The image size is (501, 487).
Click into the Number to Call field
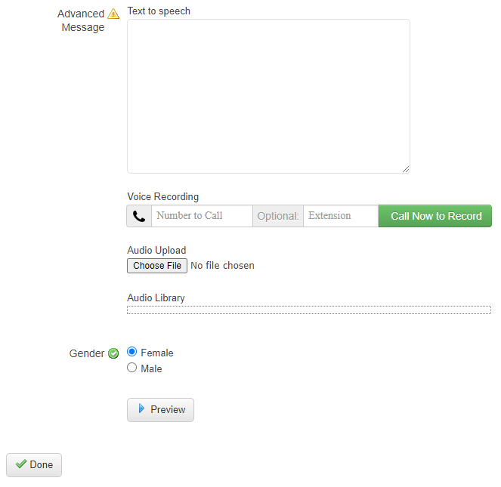202,216
